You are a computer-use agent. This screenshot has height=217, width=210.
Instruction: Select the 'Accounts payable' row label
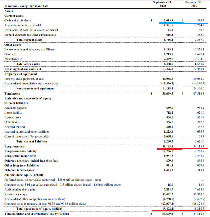click(16, 108)
